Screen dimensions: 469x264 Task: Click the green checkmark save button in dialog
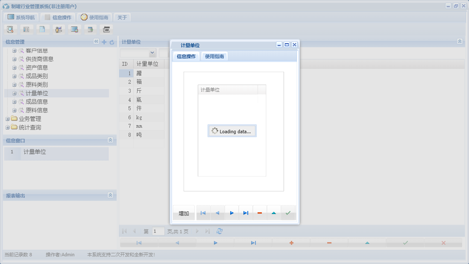pyautogui.click(x=288, y=213)
